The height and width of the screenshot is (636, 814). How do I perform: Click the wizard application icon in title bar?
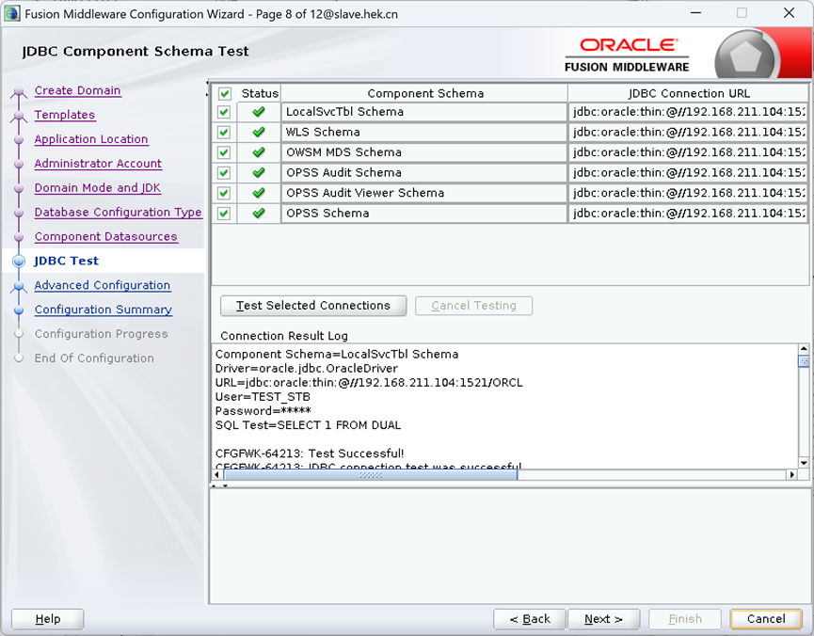coord(12,13)
